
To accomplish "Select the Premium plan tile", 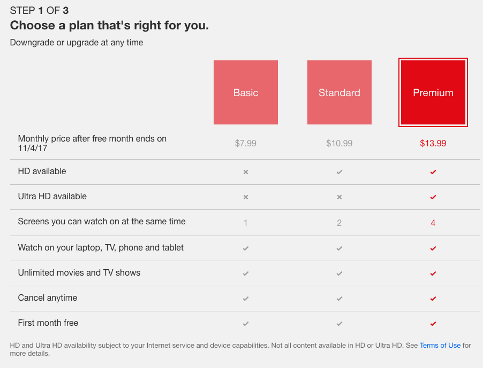I will pyautogui.click(x=433, y=92).
